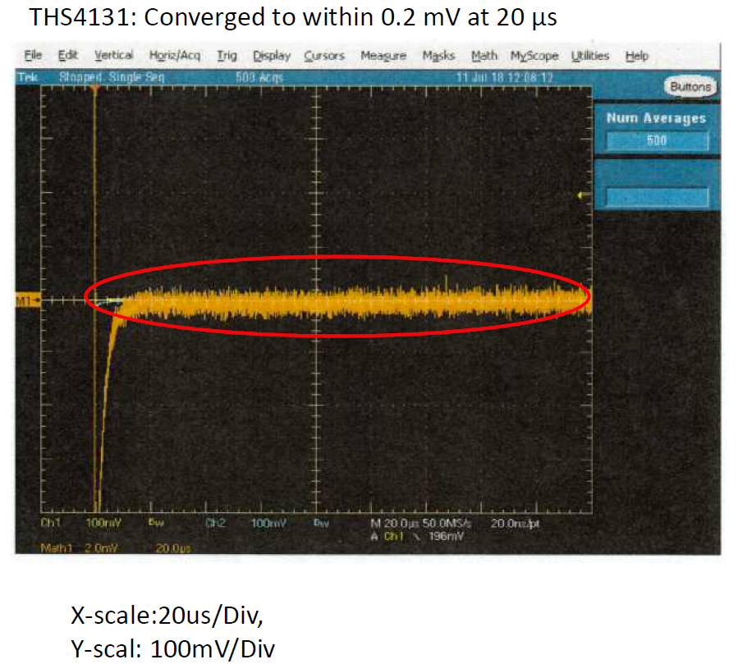Open the Horiz/Acq menu
This screenshot has height=664, width=738.
click(x=175, y=56)
